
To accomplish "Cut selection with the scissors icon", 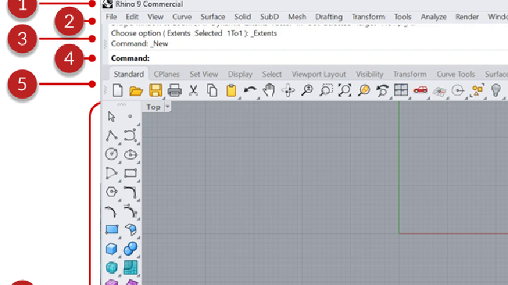I will click(194, 91).
